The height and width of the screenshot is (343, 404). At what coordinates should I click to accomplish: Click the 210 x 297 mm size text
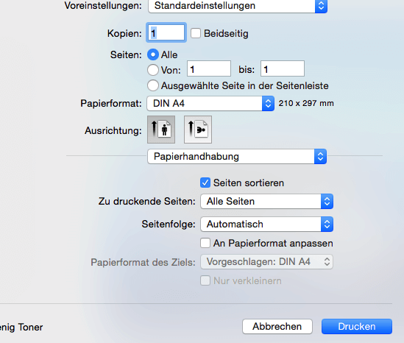click(x=306, y=103)
